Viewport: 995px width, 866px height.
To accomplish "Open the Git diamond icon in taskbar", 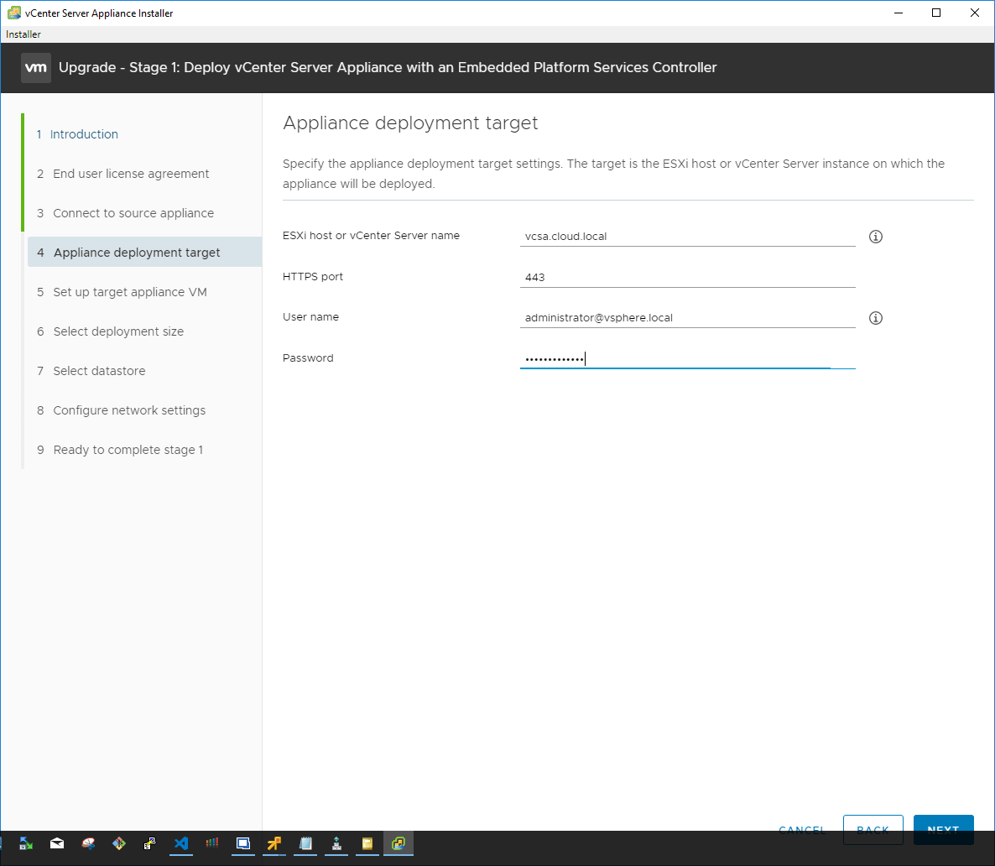I will click(x=118, y=843).
